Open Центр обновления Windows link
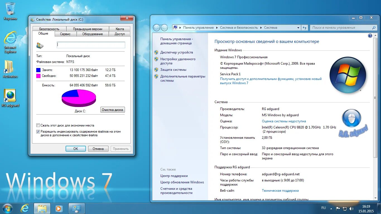Image resolution: width=381 pixels, height=214 pixels. 182,182
